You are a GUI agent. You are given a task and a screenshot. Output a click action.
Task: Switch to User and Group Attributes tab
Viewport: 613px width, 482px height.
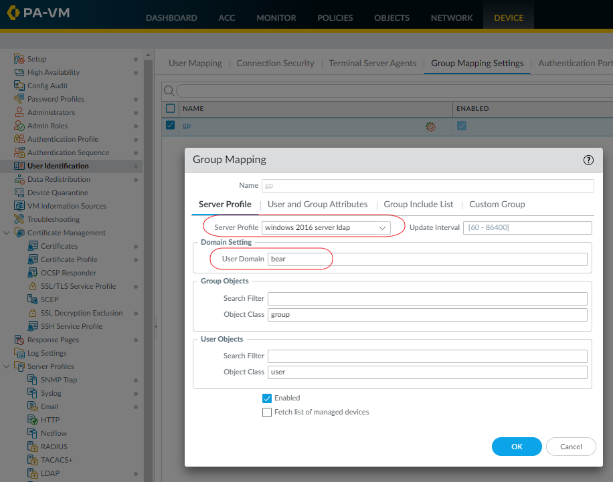pos(317,205)
